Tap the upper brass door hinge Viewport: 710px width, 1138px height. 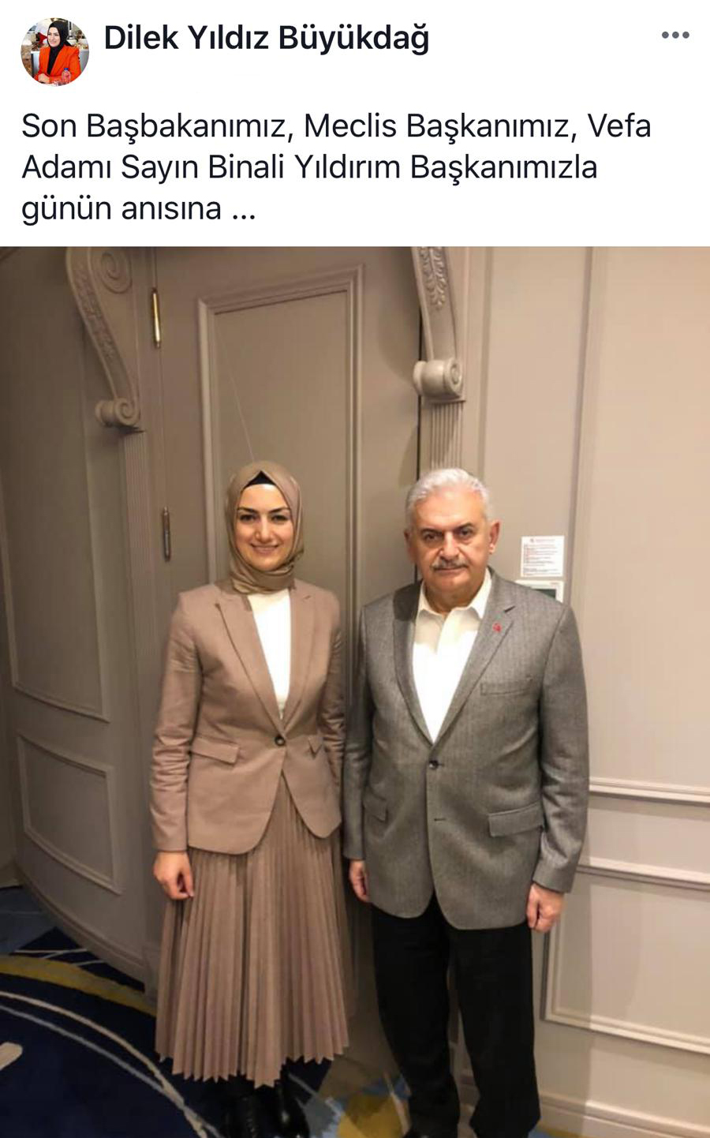click(156, 317)
